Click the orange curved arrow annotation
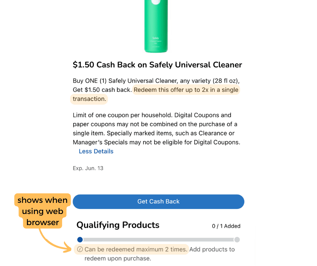The image size is (317, 266). coord(55,241)
